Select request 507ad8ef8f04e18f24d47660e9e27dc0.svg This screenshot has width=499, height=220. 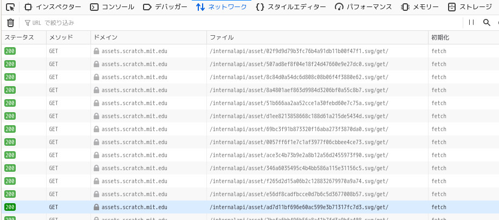pyautogui.click(x=250, y=64)
